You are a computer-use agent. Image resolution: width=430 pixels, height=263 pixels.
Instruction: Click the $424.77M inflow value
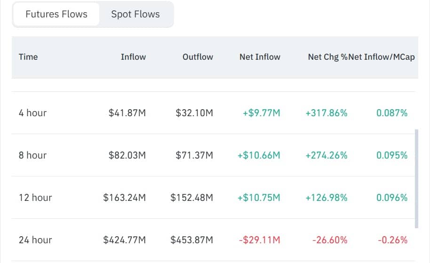(125, 240)
